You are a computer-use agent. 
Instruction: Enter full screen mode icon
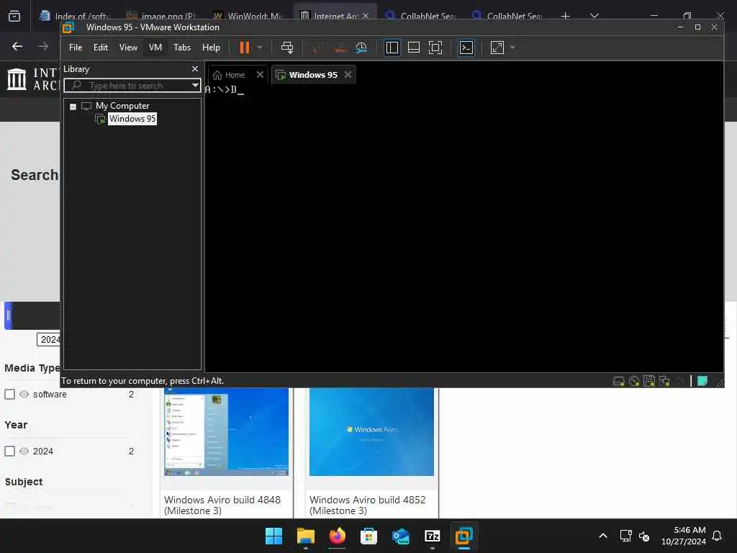[435, 48]
